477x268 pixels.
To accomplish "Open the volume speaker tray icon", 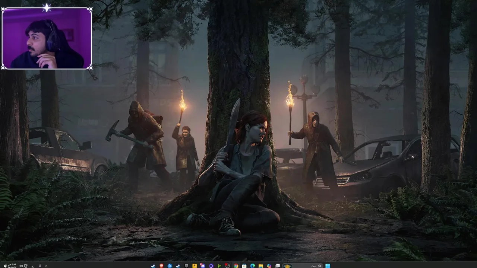I will click(21, 266).
